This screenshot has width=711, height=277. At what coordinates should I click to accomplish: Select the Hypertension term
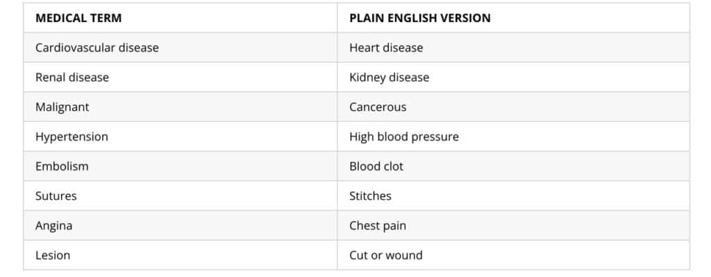point(72,137)
